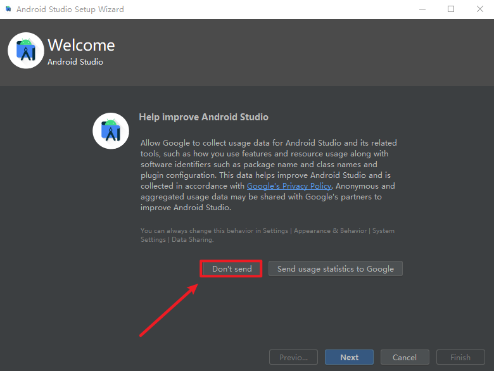Click the Android Studio icon beside Help improve heading
Screen dimensions: 494x371
(111, 131)
